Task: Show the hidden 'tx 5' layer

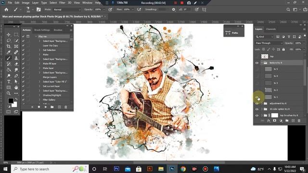Action: click(257, 69)
